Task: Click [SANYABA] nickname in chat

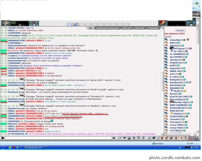Action: click(x=14, y=121)
